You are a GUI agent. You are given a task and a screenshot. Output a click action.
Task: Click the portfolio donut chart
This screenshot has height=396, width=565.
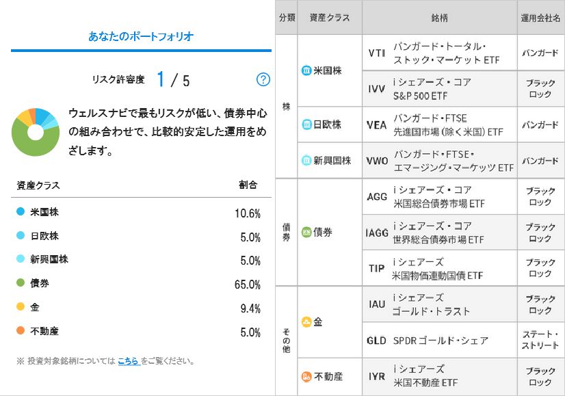(x=36, y=132)
